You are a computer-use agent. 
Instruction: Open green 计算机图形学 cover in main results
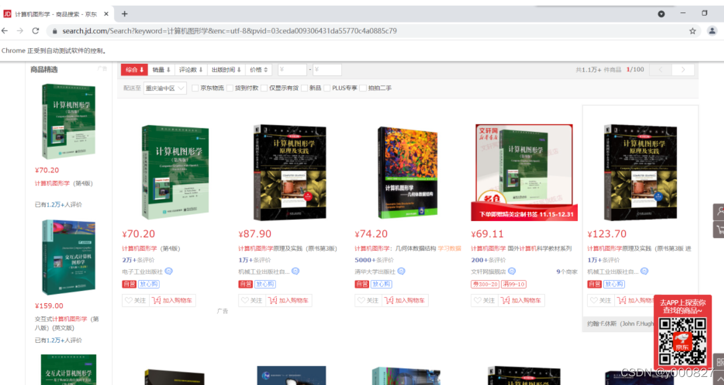tap(175, 172)
